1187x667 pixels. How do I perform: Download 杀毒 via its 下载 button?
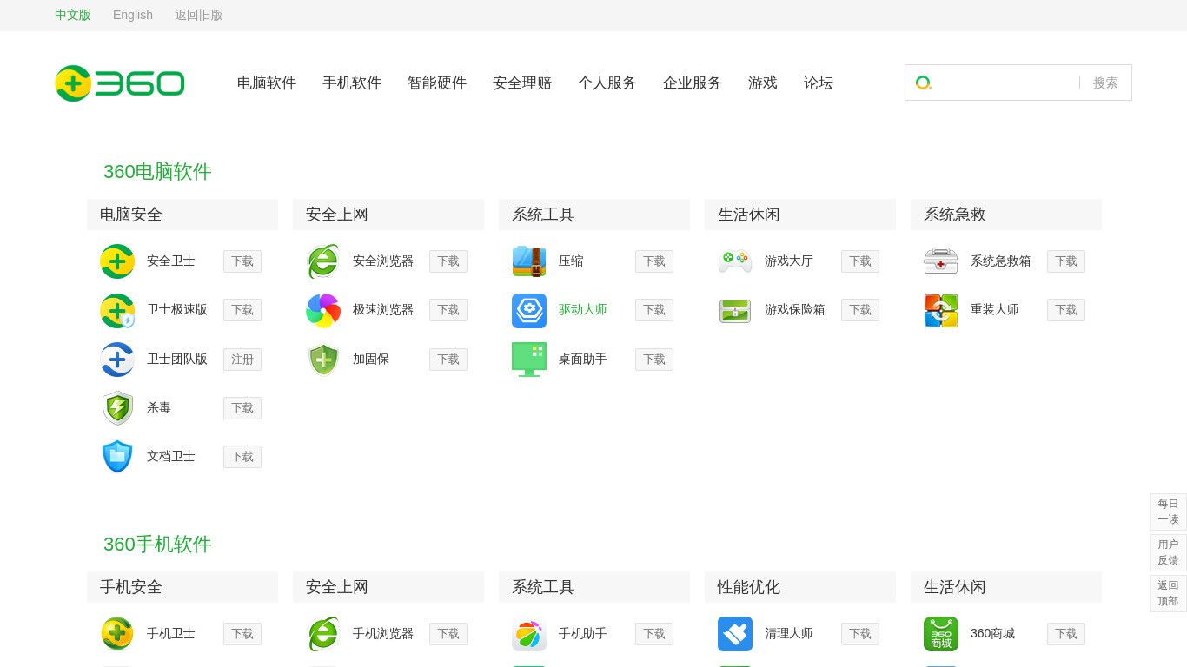click(x=242, y=408)
